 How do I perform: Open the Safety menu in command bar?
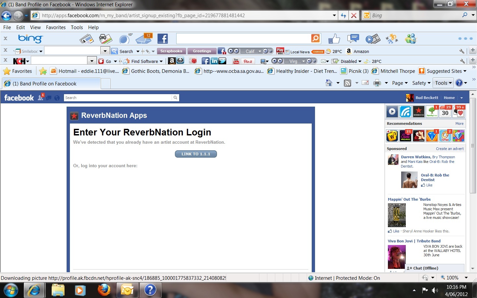click(x=421, y=83)
